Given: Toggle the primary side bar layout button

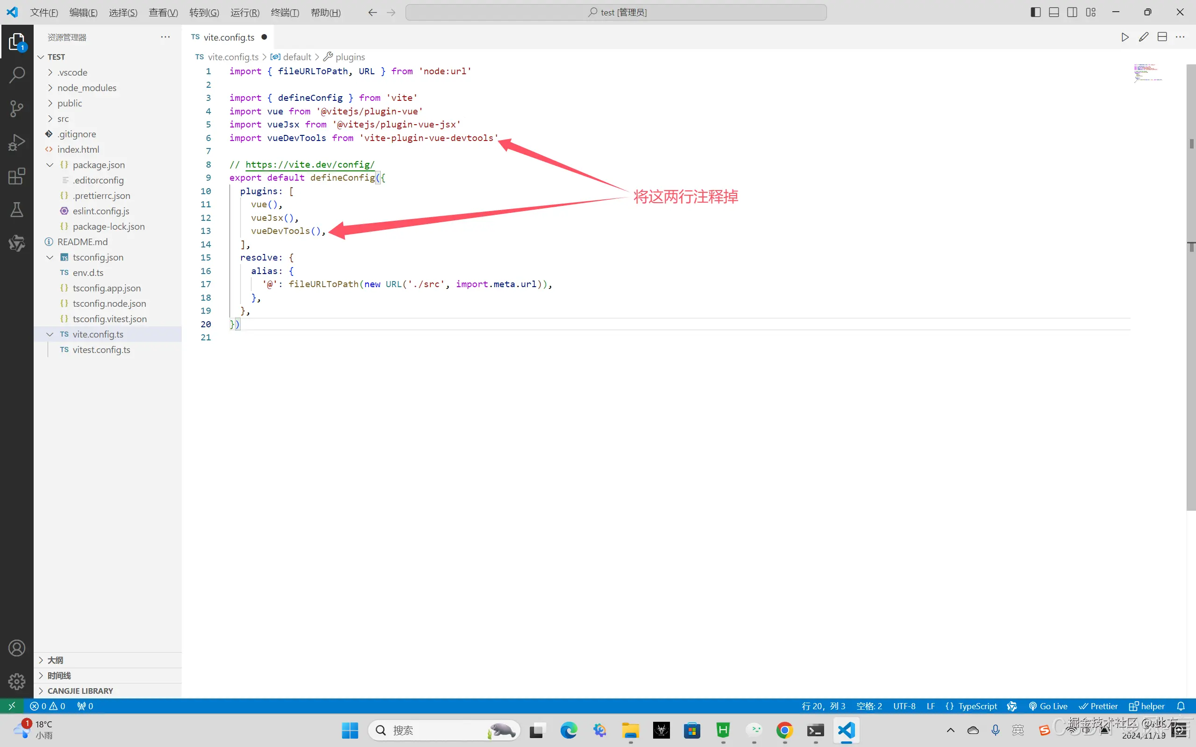Looking at the screenshot, I should tap(1035, 12).
